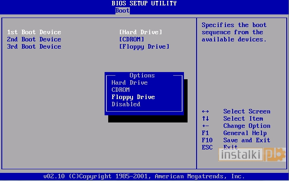The height and width of the screenshot is (181, 289).
Task: Click the Options popup title
Action: tap(142, 76)
